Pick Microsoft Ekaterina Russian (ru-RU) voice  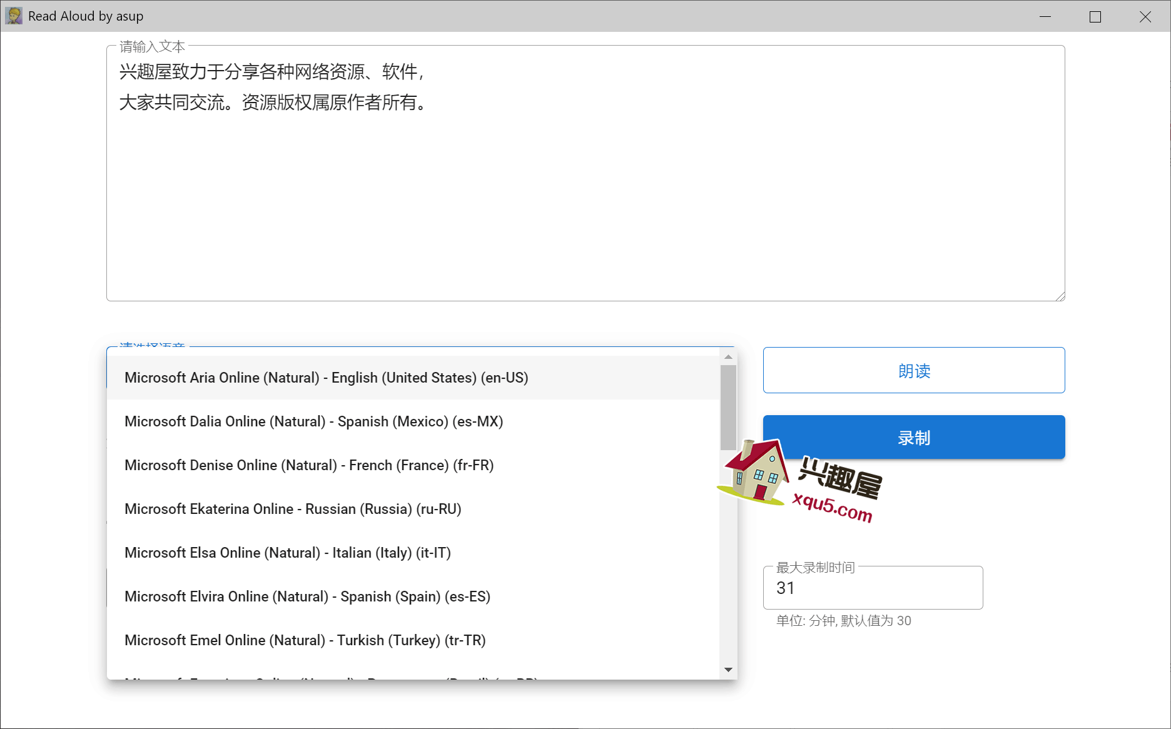click(x=413, y=509)
